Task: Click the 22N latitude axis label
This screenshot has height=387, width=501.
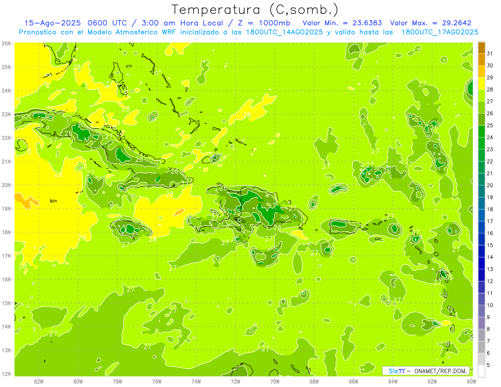Action: (6, 138)
